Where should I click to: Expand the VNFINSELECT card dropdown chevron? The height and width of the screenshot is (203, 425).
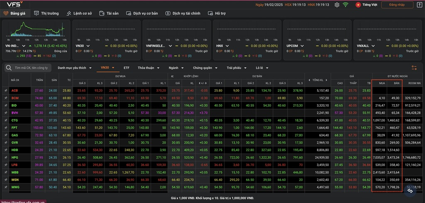click(170, 46)
